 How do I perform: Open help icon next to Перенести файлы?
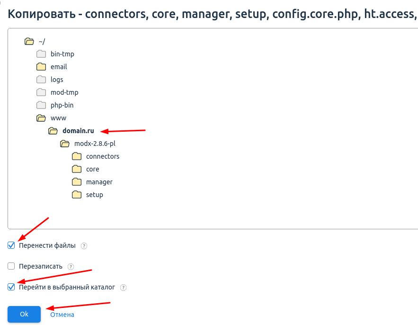(84, 246)
